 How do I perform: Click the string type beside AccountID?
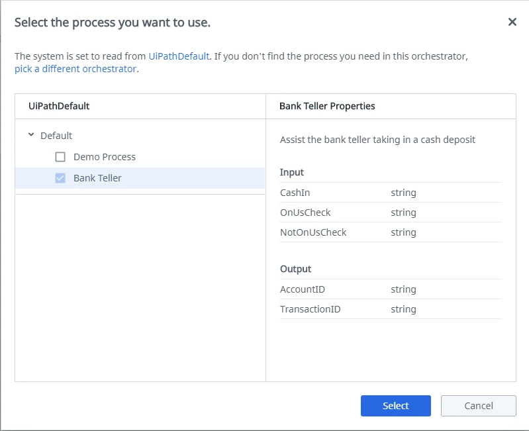pos(403,290)
